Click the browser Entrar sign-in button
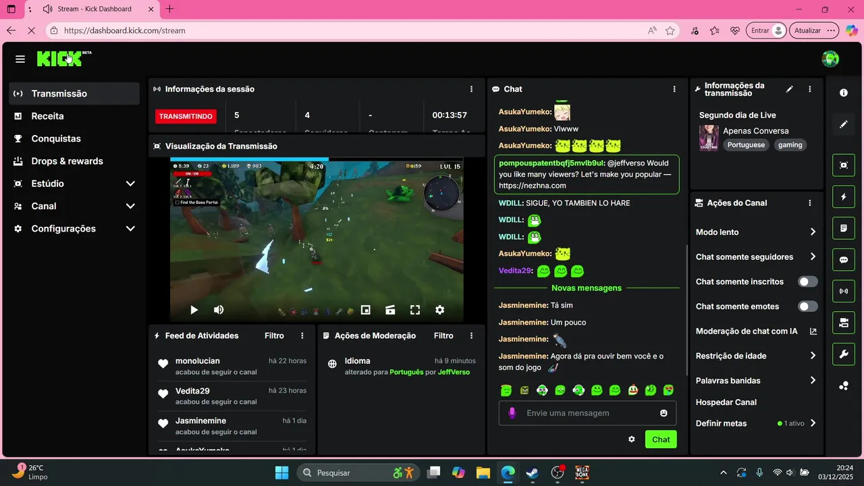The height and width of the screenshot is (486, 864). pyautogui.click(x=767, y=30)
